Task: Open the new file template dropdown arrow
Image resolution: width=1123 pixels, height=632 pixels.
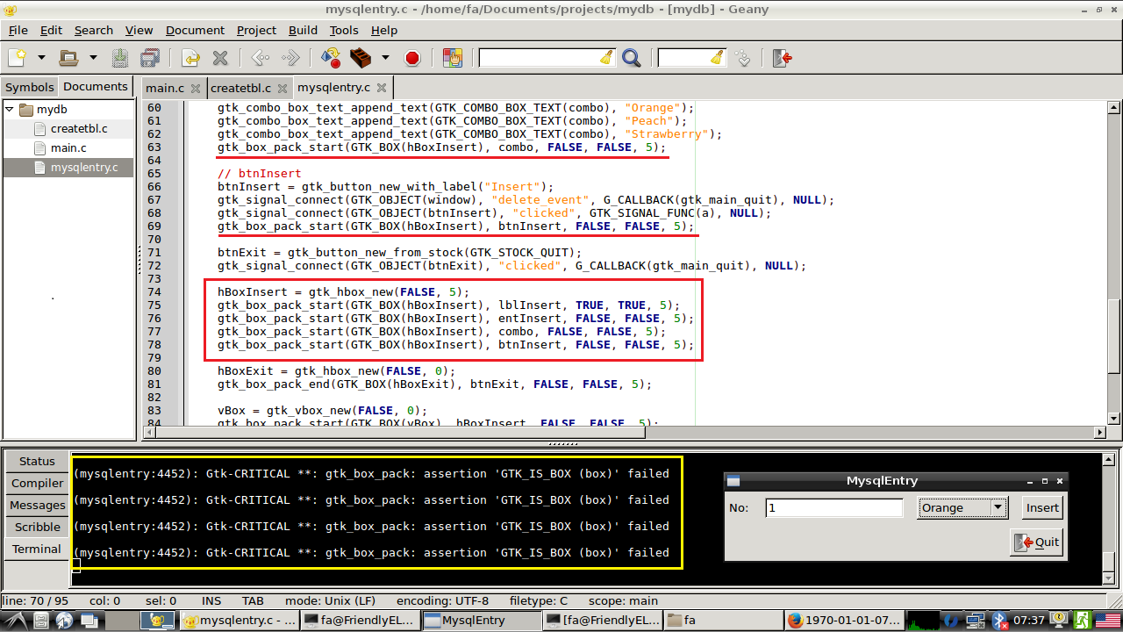Action: [41, 58]
